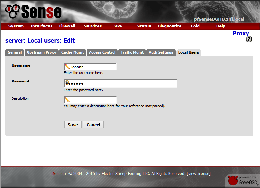Expand the Status menu
The width and height of the screenshot is (260, 188).
point(144,26)
